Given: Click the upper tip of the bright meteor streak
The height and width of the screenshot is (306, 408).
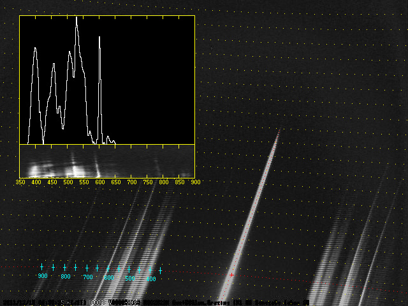Looking at the screenshot, I should (279, 131).
